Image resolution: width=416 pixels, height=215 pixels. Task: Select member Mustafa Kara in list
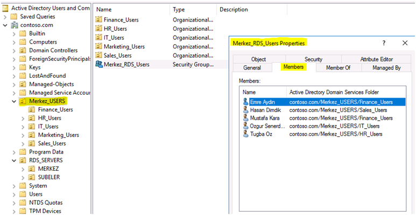click(x=265, y=118)
